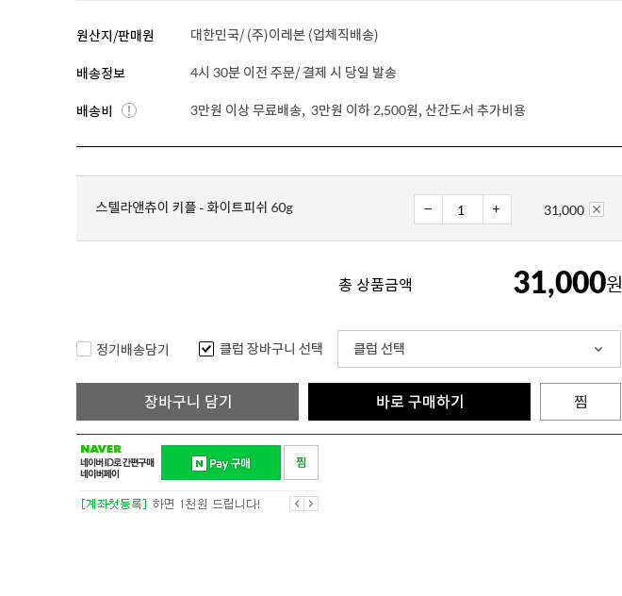
Task: Click the NAVER logo
Action: [x=101, y=449]
